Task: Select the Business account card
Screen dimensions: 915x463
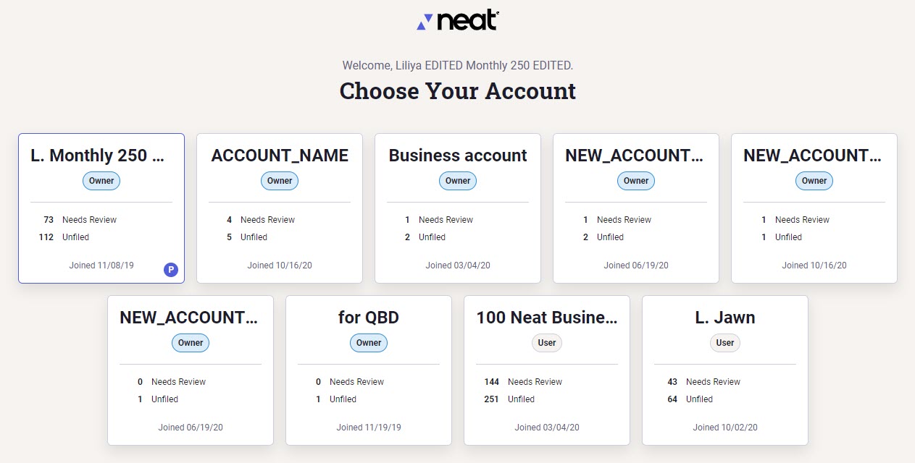Action: [458, 208]
